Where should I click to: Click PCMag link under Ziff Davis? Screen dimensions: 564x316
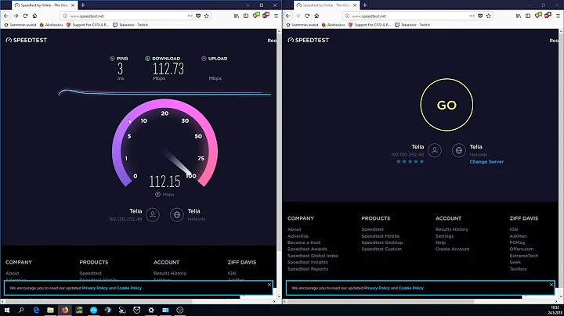tap(517, 242)
